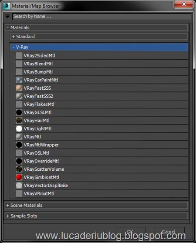Select the VRayVectorDisplBake entry
This screenshot has width=196, height=243.
(102, 186)
